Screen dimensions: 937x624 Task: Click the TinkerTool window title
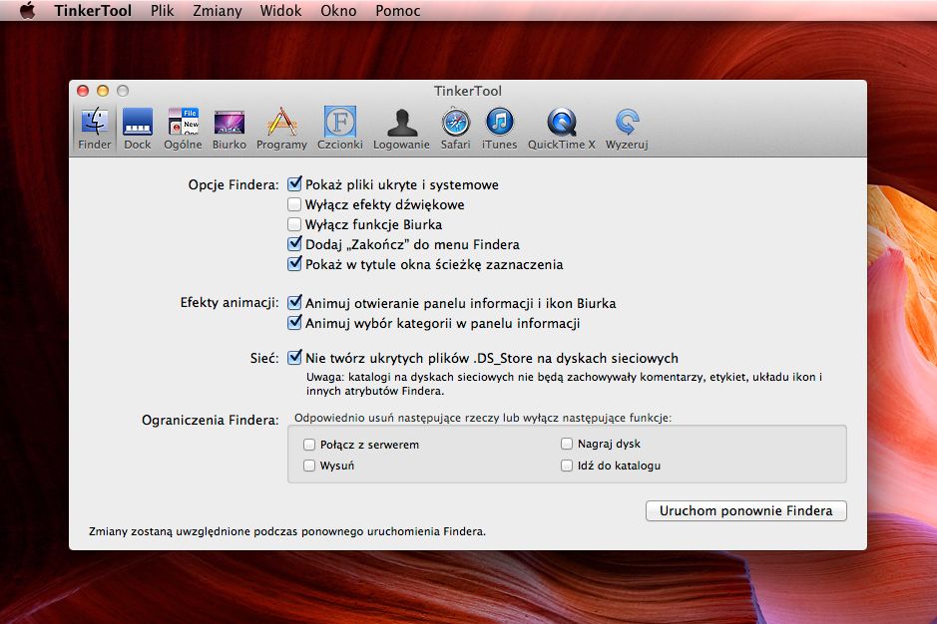(468, 91)
